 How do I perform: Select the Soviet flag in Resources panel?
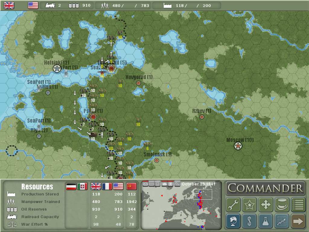pyautogui.click(x=132, y=186)
